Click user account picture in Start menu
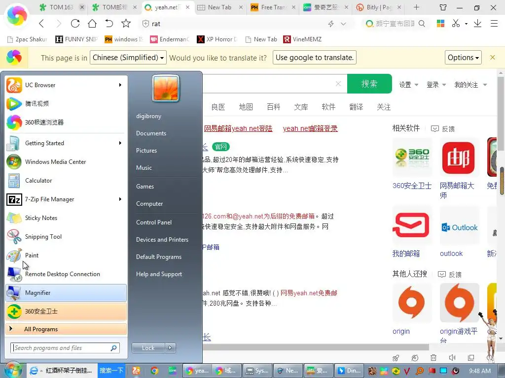This screenshot has width=505, height=378. pos(166,88)
